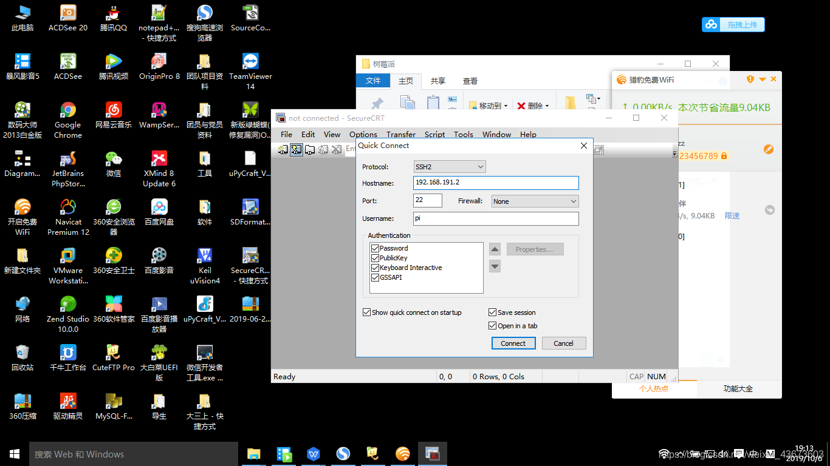Select the XMind 8 Update 6 desktop icon

[159, 169]
